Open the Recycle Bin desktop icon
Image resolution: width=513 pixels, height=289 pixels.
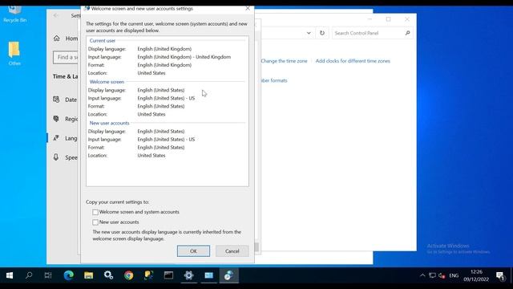click(x=14, y=14)
